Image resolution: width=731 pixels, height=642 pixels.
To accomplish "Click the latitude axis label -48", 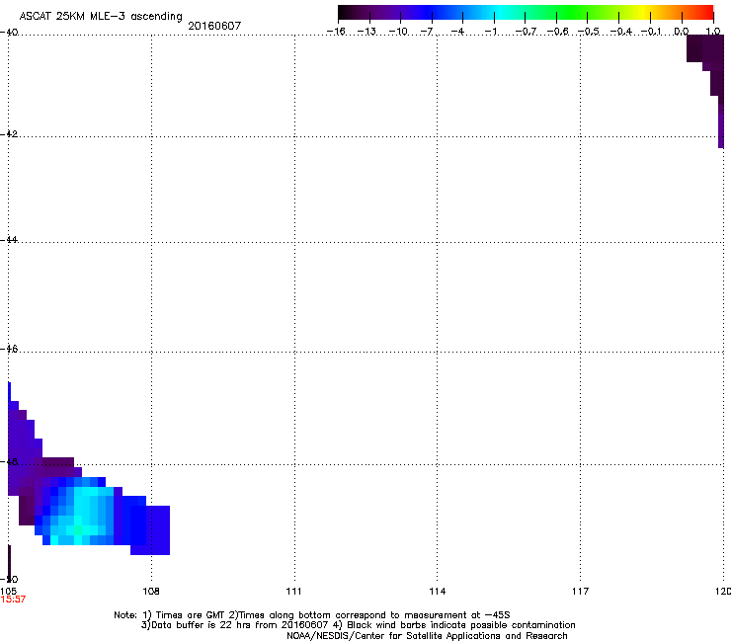I will [9, 462].
